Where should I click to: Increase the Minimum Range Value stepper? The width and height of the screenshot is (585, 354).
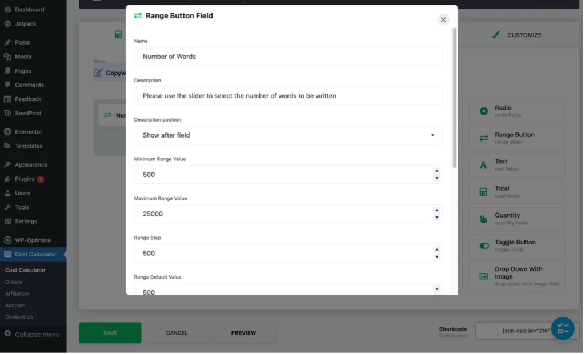click(436, 171)
